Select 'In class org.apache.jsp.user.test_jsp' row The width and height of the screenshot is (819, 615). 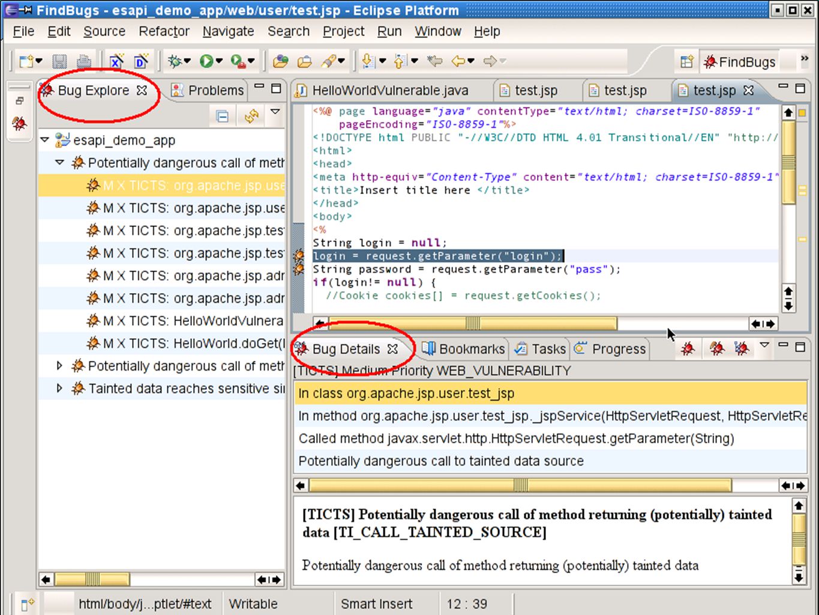550,393
